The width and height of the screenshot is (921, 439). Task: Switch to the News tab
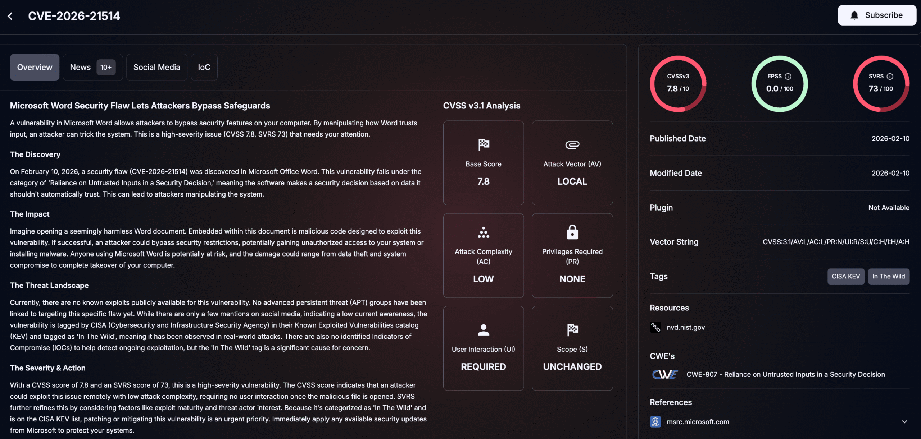(93, 67)
